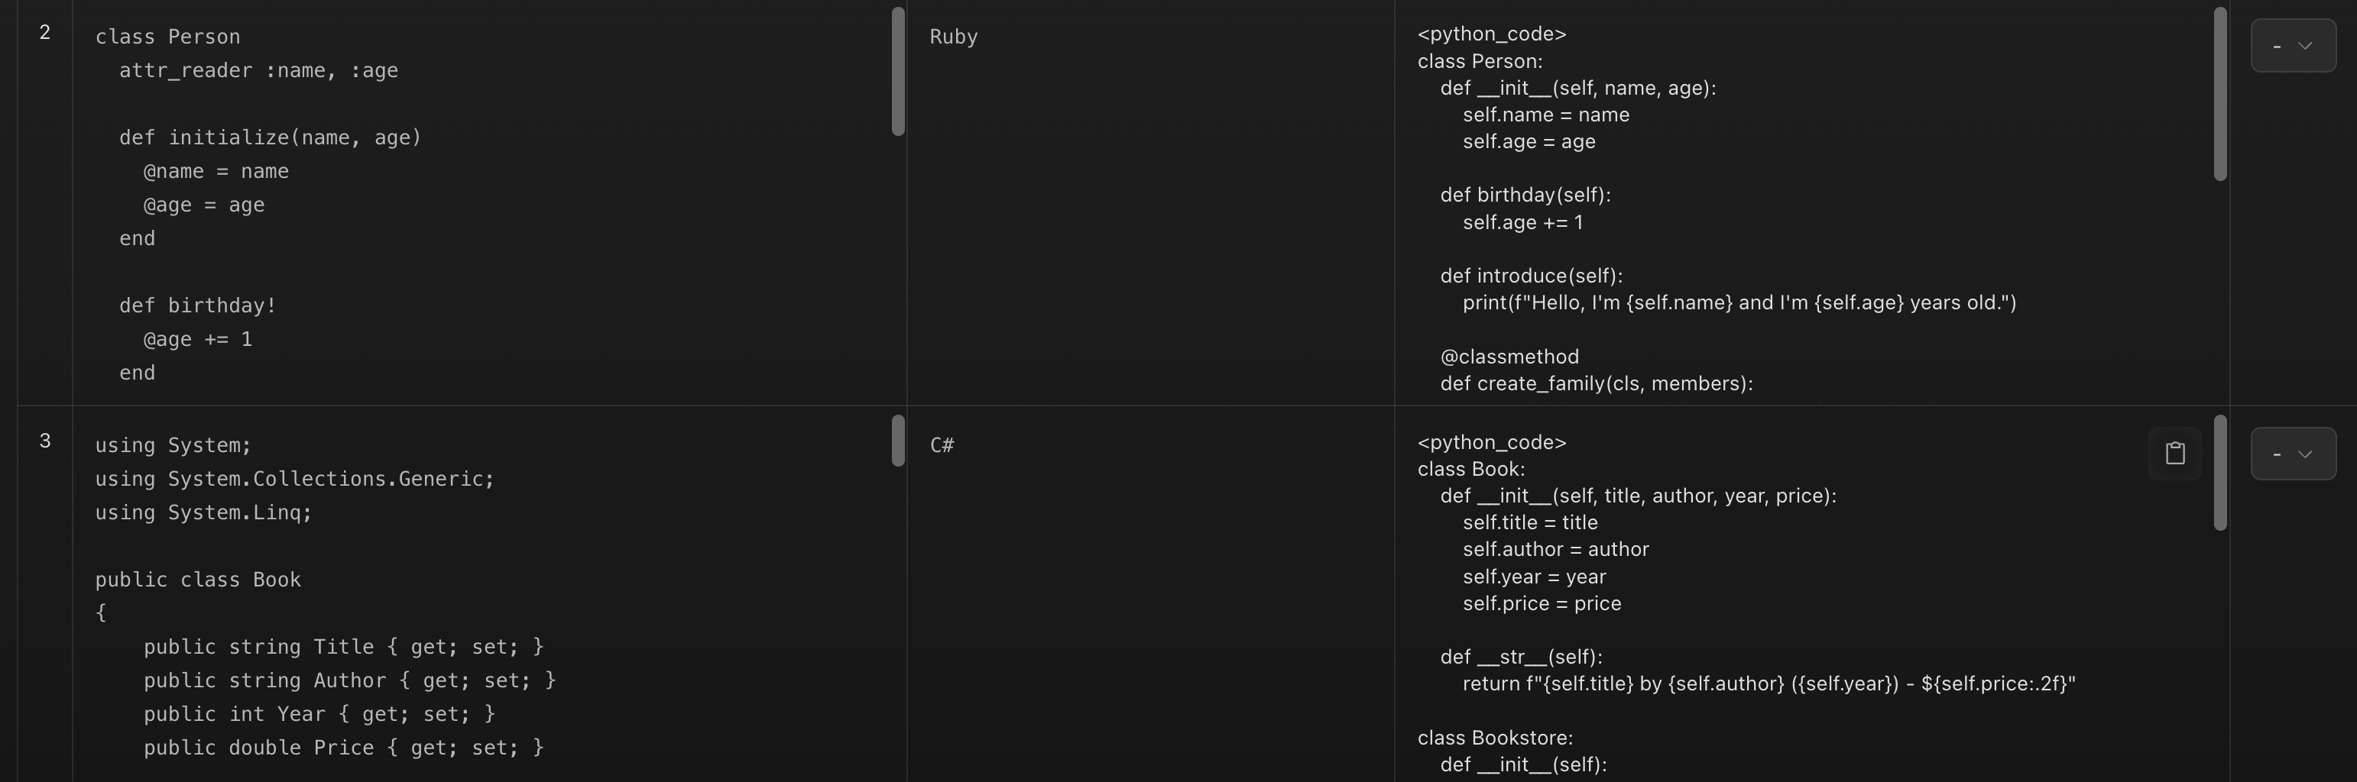Select row number 3
This screenshot has height=782, width=2357.
(44, 441)
